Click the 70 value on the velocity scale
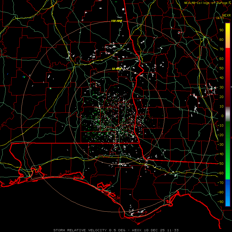 coord(221,49)
